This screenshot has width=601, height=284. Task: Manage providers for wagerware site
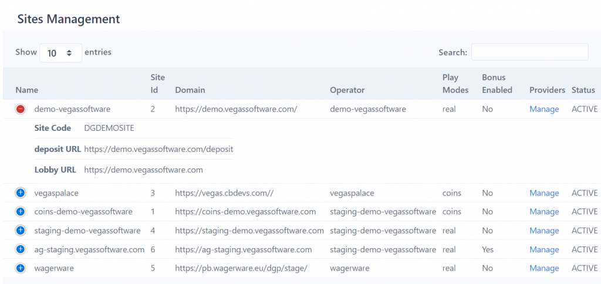544,268
